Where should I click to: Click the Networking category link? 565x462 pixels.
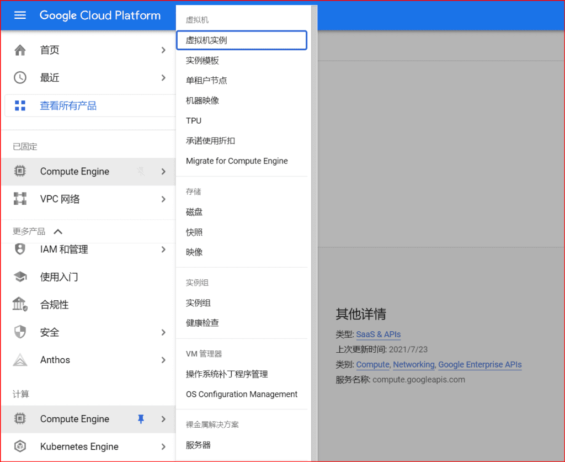[x=413, y=364]
